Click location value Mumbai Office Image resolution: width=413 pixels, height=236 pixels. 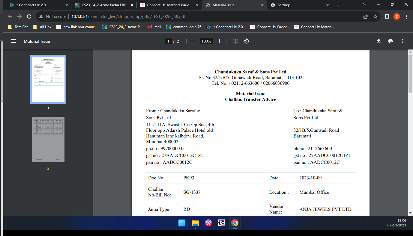pyautogui.click(x=314, y=192)
